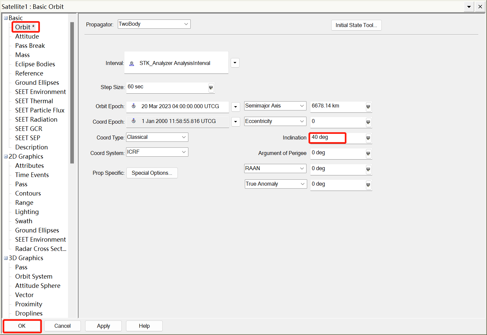Screen dimensions: 487x335
Task: Click the Apply button
Action: (103, 326)
